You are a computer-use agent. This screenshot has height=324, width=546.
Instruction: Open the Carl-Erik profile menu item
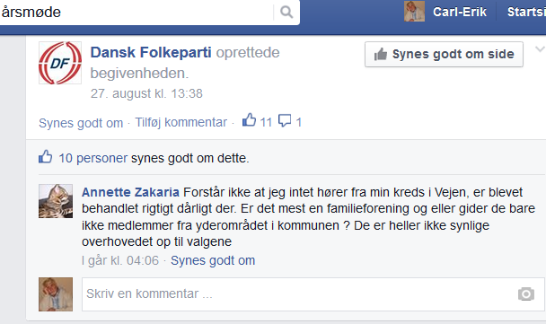click(459, 13)
